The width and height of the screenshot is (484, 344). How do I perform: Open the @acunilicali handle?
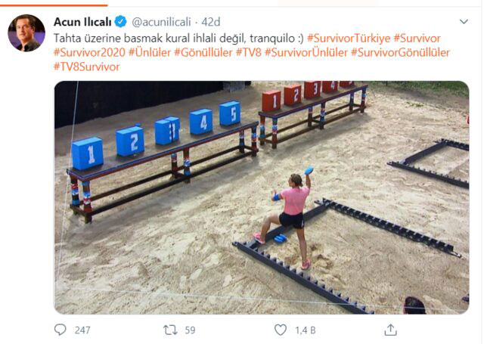click(161, 22)
